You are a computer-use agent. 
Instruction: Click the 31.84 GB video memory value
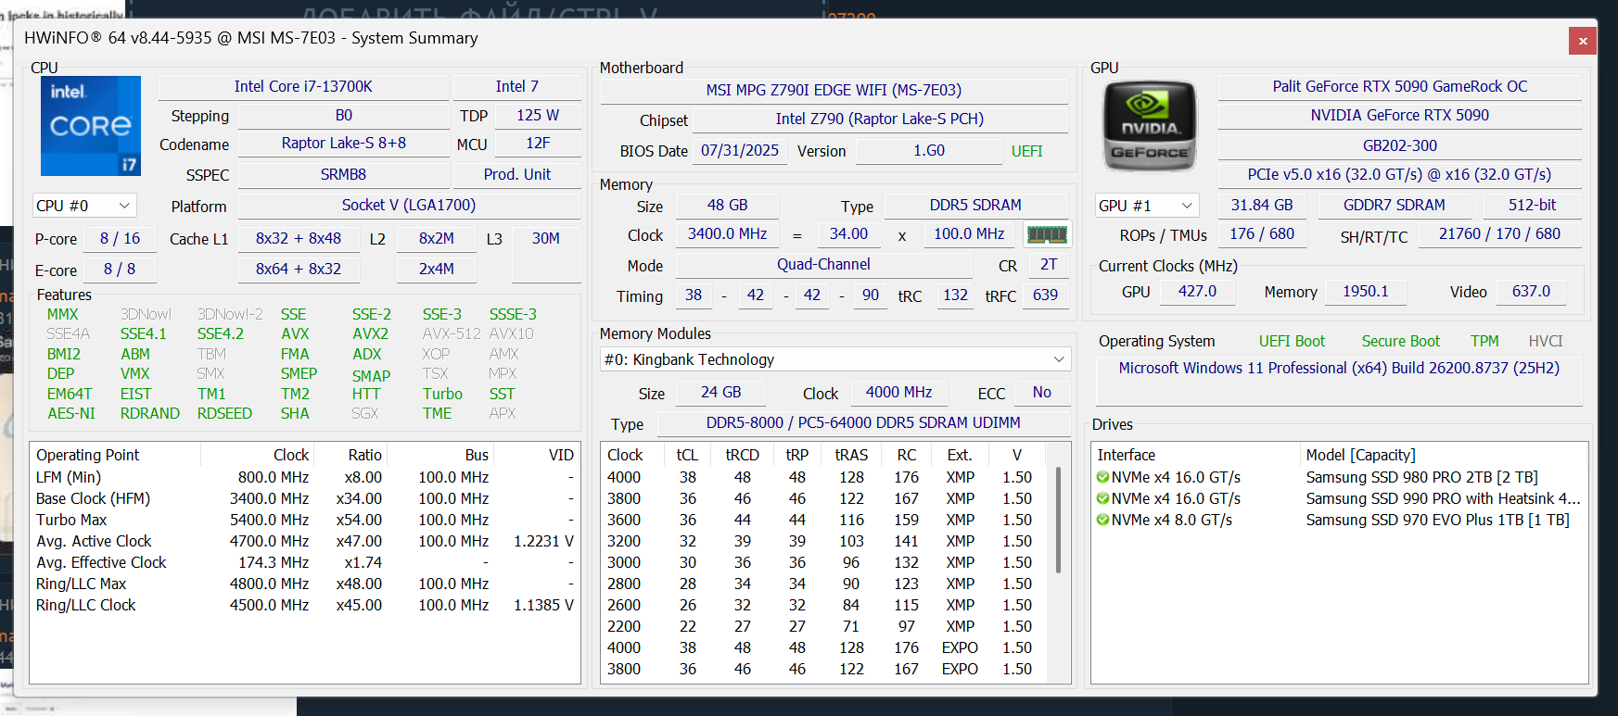pyautogui.click(x=1262, y=206)
